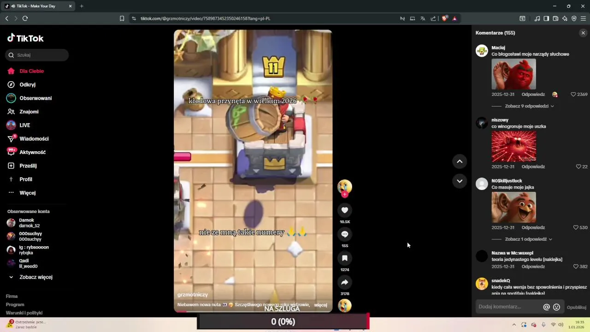
Task: Open emoji picker in comment box
Action: (x=556, y=307)
